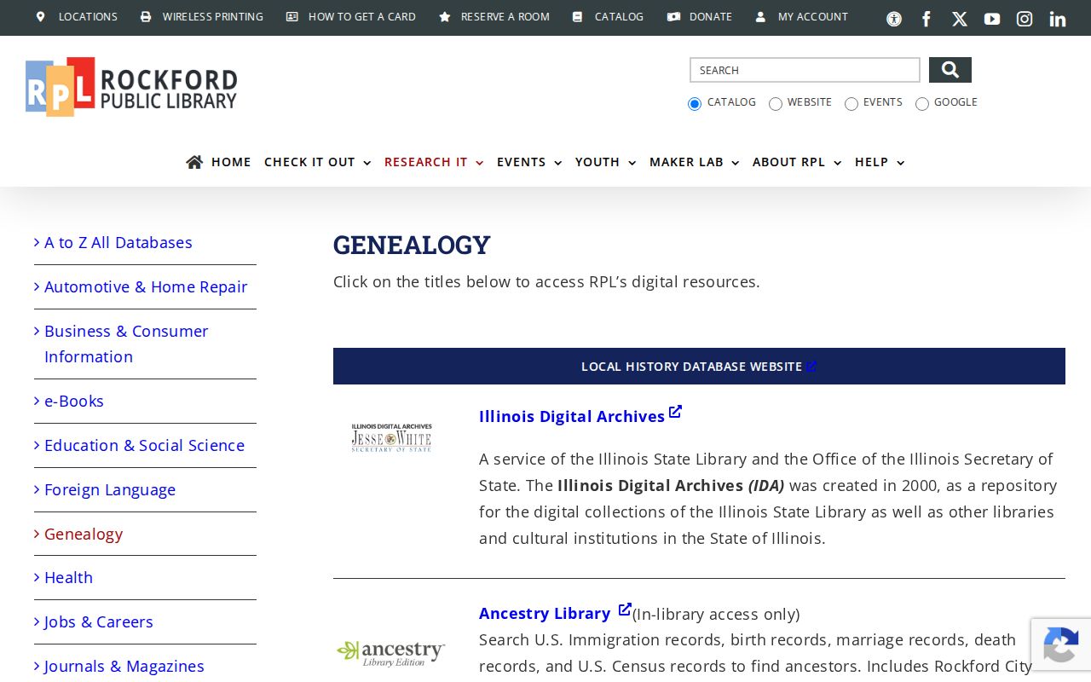Select the Catalog search radio button

695,104
